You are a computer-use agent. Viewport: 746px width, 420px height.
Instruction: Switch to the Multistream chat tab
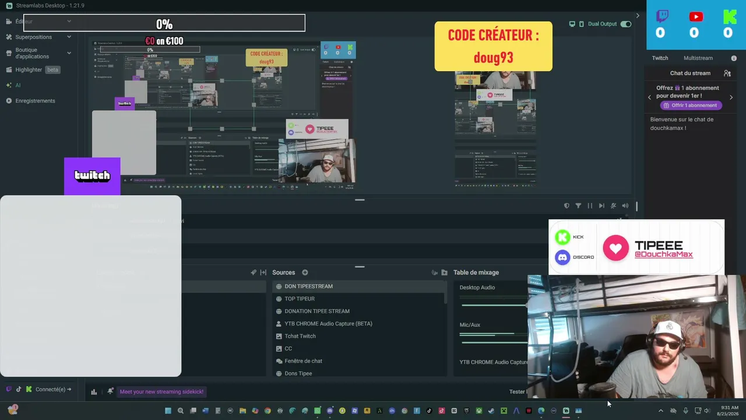698,58
